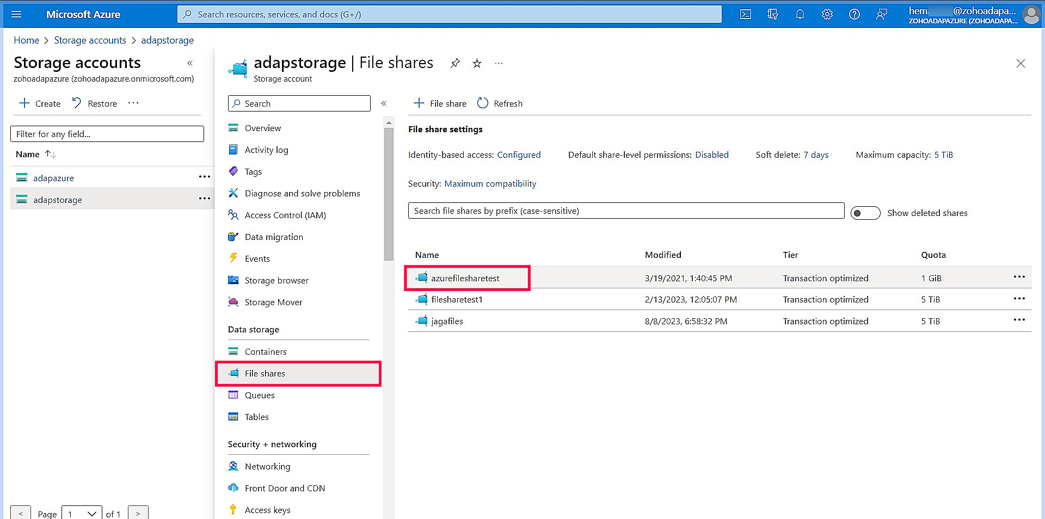Enable the Show deleted shares toggle

865,213
